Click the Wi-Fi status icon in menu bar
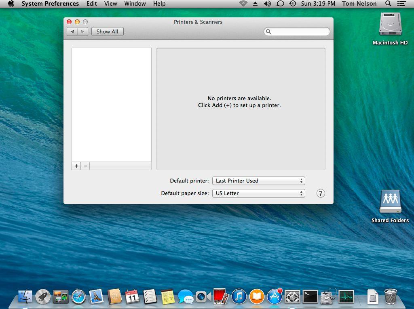Image resolution: width=414 pixels, height=309 pixels. [x=243, y=4]
